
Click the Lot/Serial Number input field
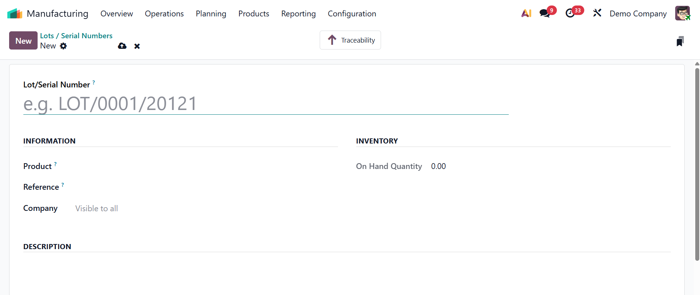coord(266,104)
